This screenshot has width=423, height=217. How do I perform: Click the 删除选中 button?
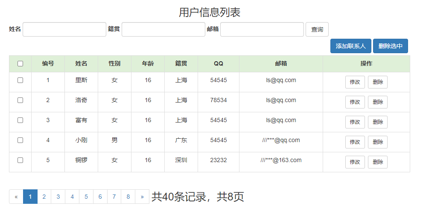(x=391, y=46)
